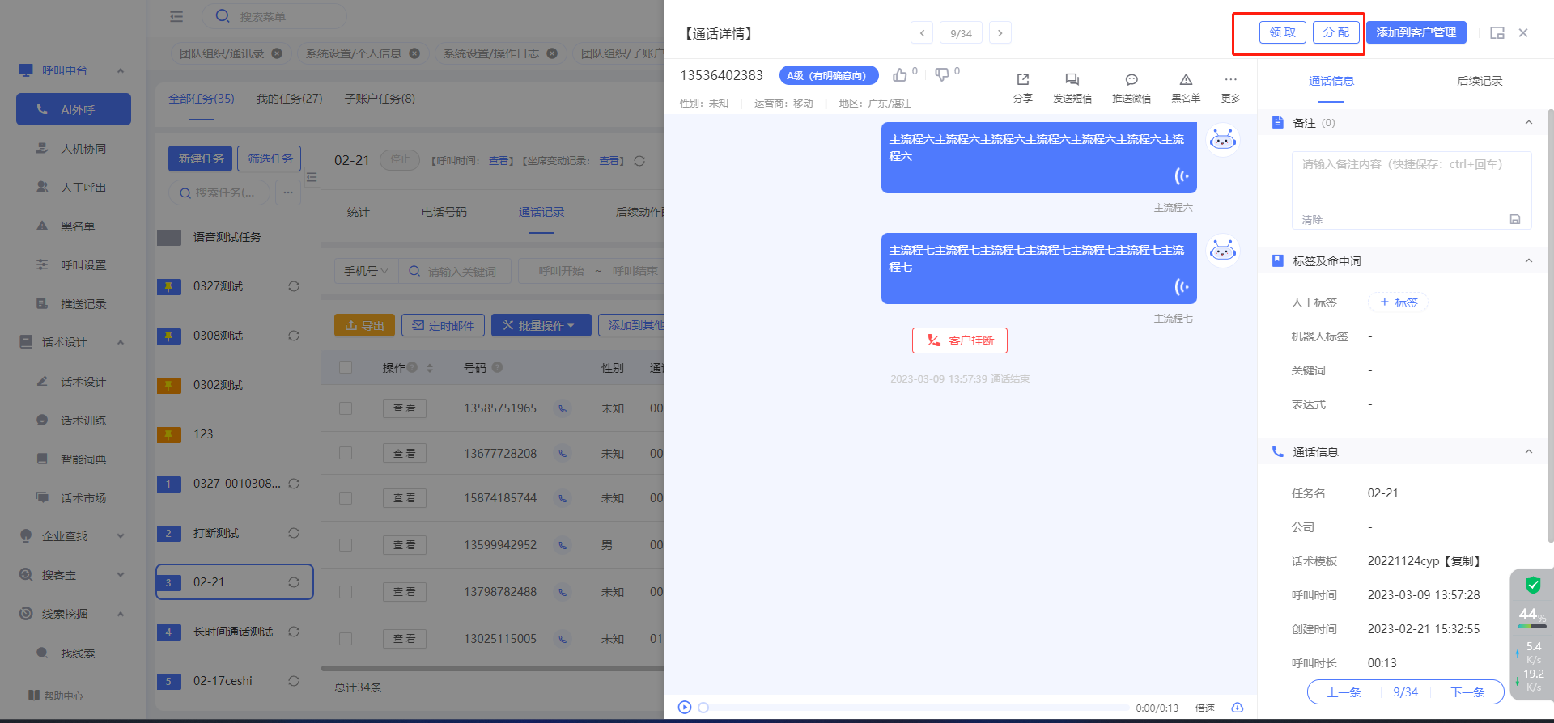Check the row for 13798782488
The width and height of the screenshot is (1554, 723).
pos(346,592)
